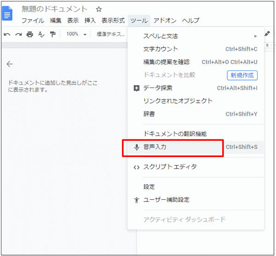Screen dimensions: 276x256
Task: Open the 標準テキスト style dropdown
Action: tap(111, 34)
